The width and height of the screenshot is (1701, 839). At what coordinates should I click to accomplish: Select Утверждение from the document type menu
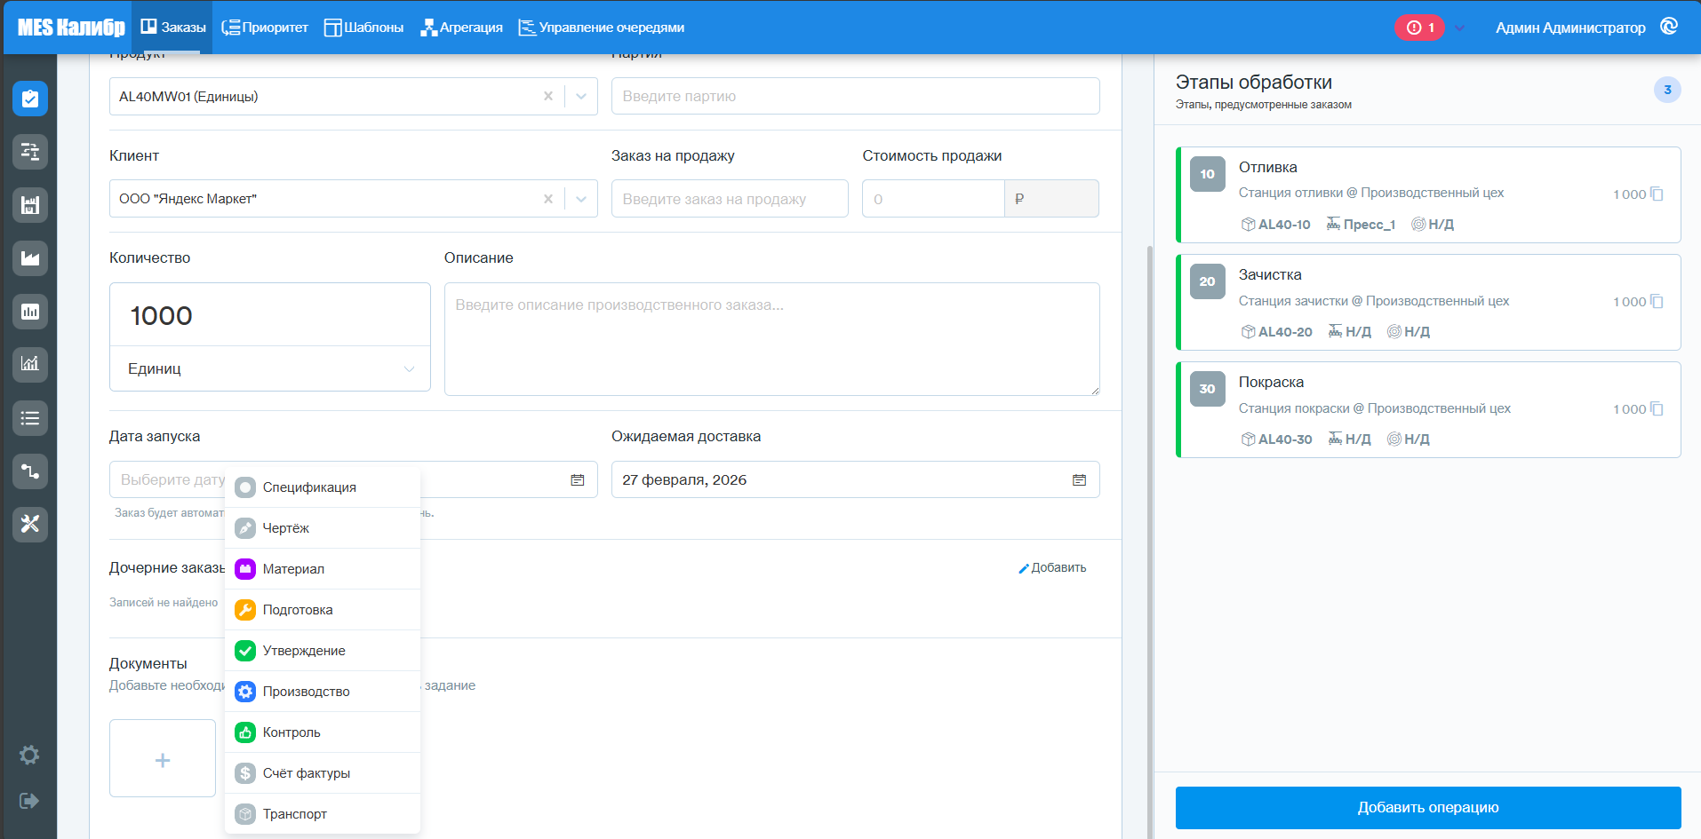pyautogui.click(x=323, y=651)
